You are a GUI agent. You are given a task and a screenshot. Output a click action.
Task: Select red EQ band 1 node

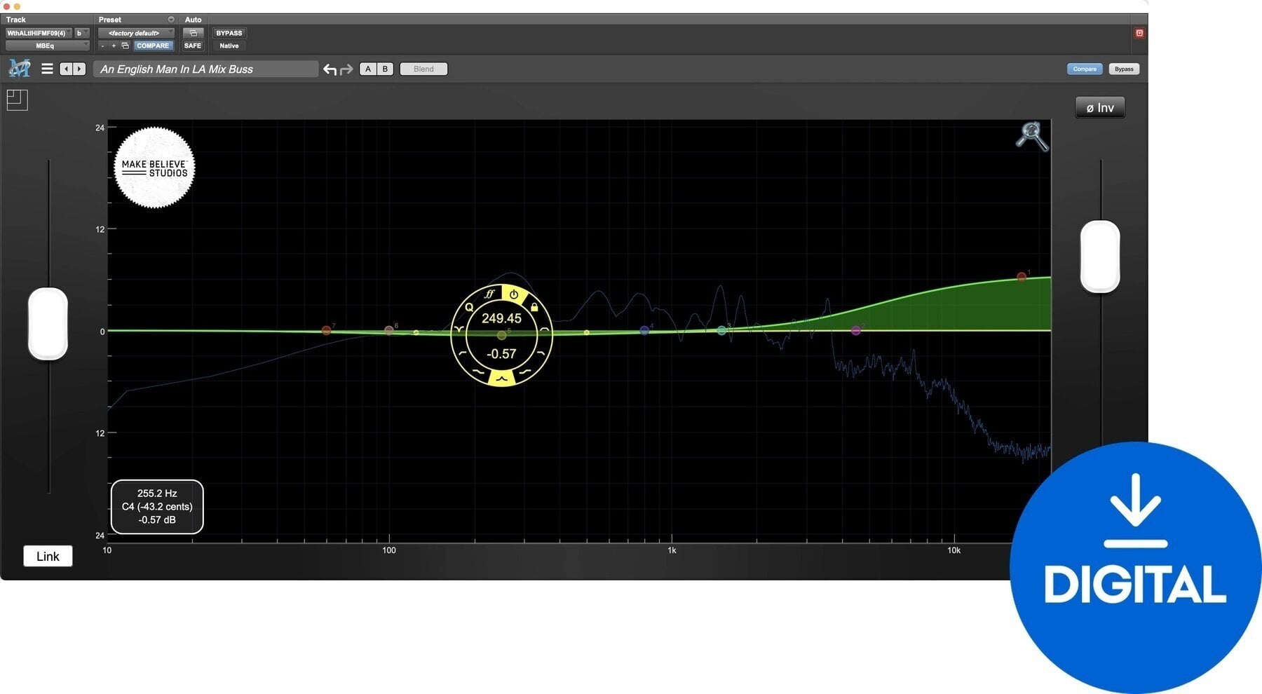point(1022,277)
